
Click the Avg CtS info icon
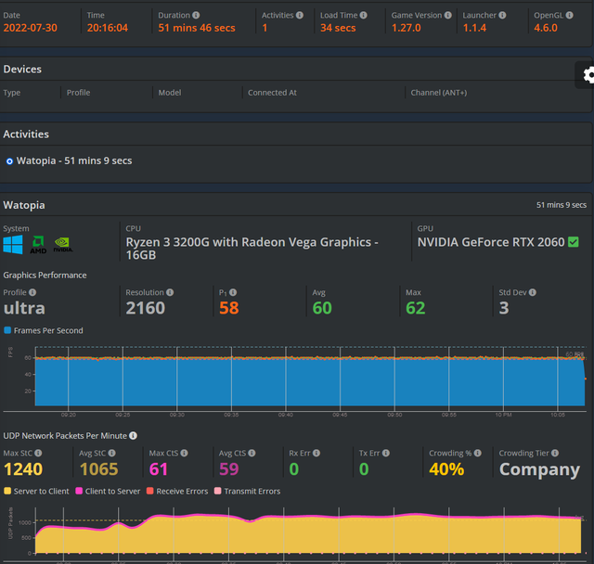pos(252,453)
